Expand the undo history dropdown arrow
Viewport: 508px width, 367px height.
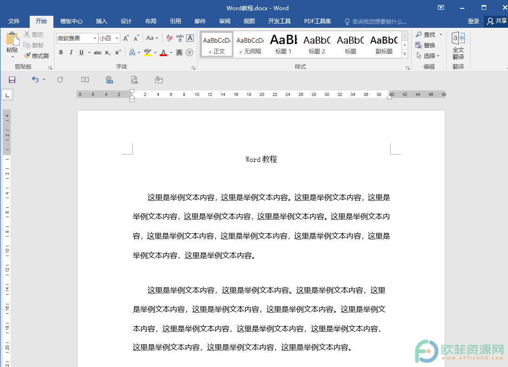pyautogui.click(x=44, y=80)
